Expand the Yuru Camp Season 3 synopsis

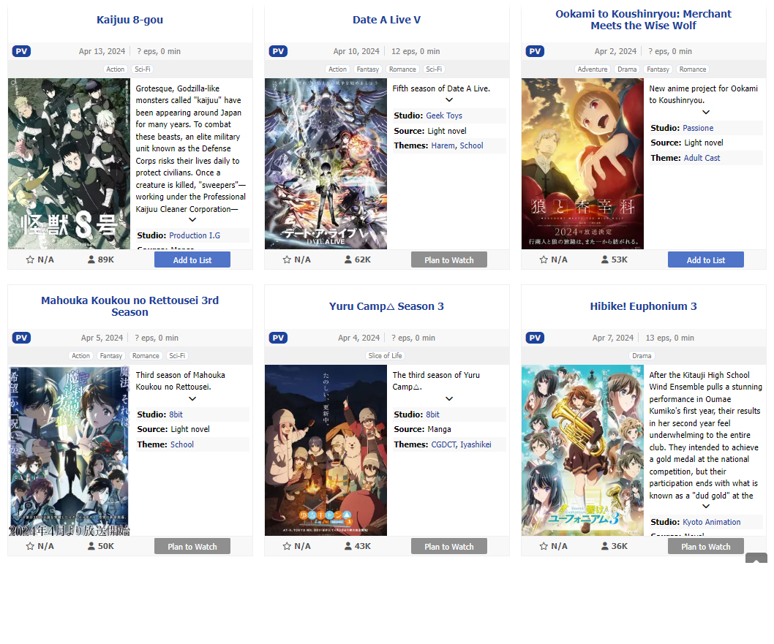(449, 398)
